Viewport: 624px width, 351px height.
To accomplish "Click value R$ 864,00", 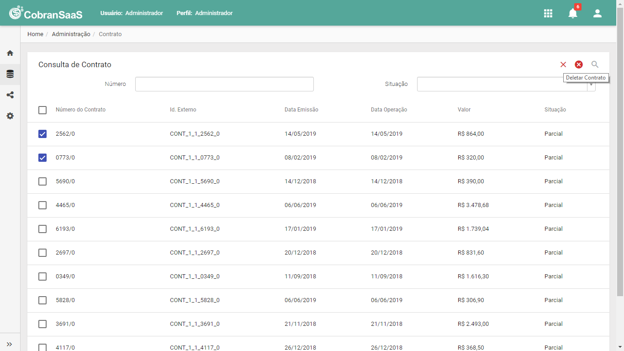I will pyautogui.click(x=471, y=134).
